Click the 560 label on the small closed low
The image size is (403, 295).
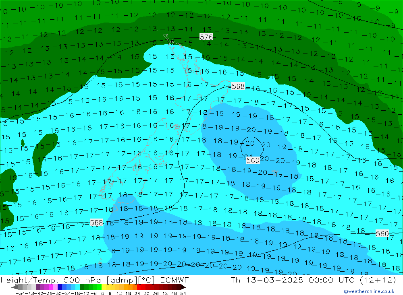[253, 161]
